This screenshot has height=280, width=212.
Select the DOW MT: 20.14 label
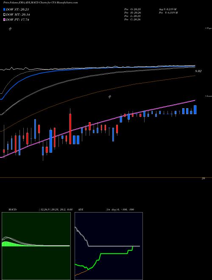click(x=18, y=15)
